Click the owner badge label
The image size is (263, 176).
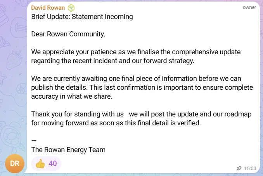pyautogui.click(x=249, y=7)
